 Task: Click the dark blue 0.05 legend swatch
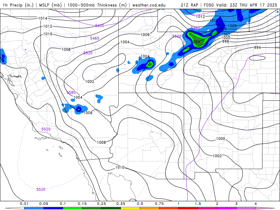click(53, 208)
